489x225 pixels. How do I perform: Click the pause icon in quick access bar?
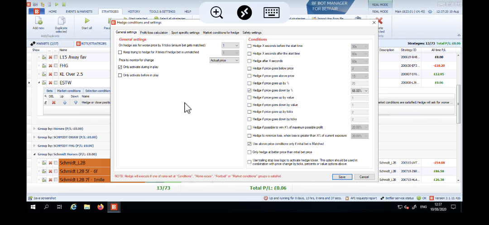pos(64,5)
